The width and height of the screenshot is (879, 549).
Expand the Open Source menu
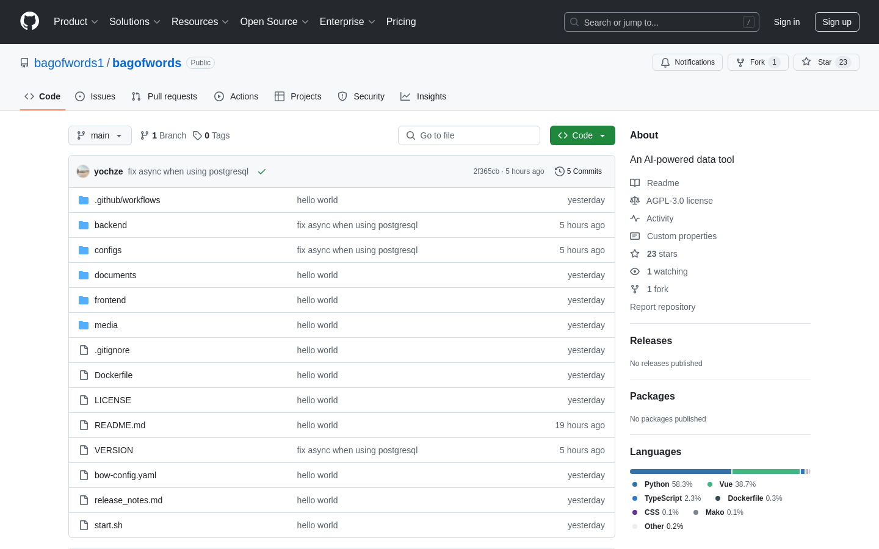pos(275,21)
